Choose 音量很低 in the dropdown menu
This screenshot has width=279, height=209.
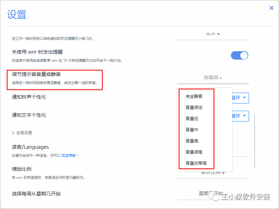[x=194, y=107]
